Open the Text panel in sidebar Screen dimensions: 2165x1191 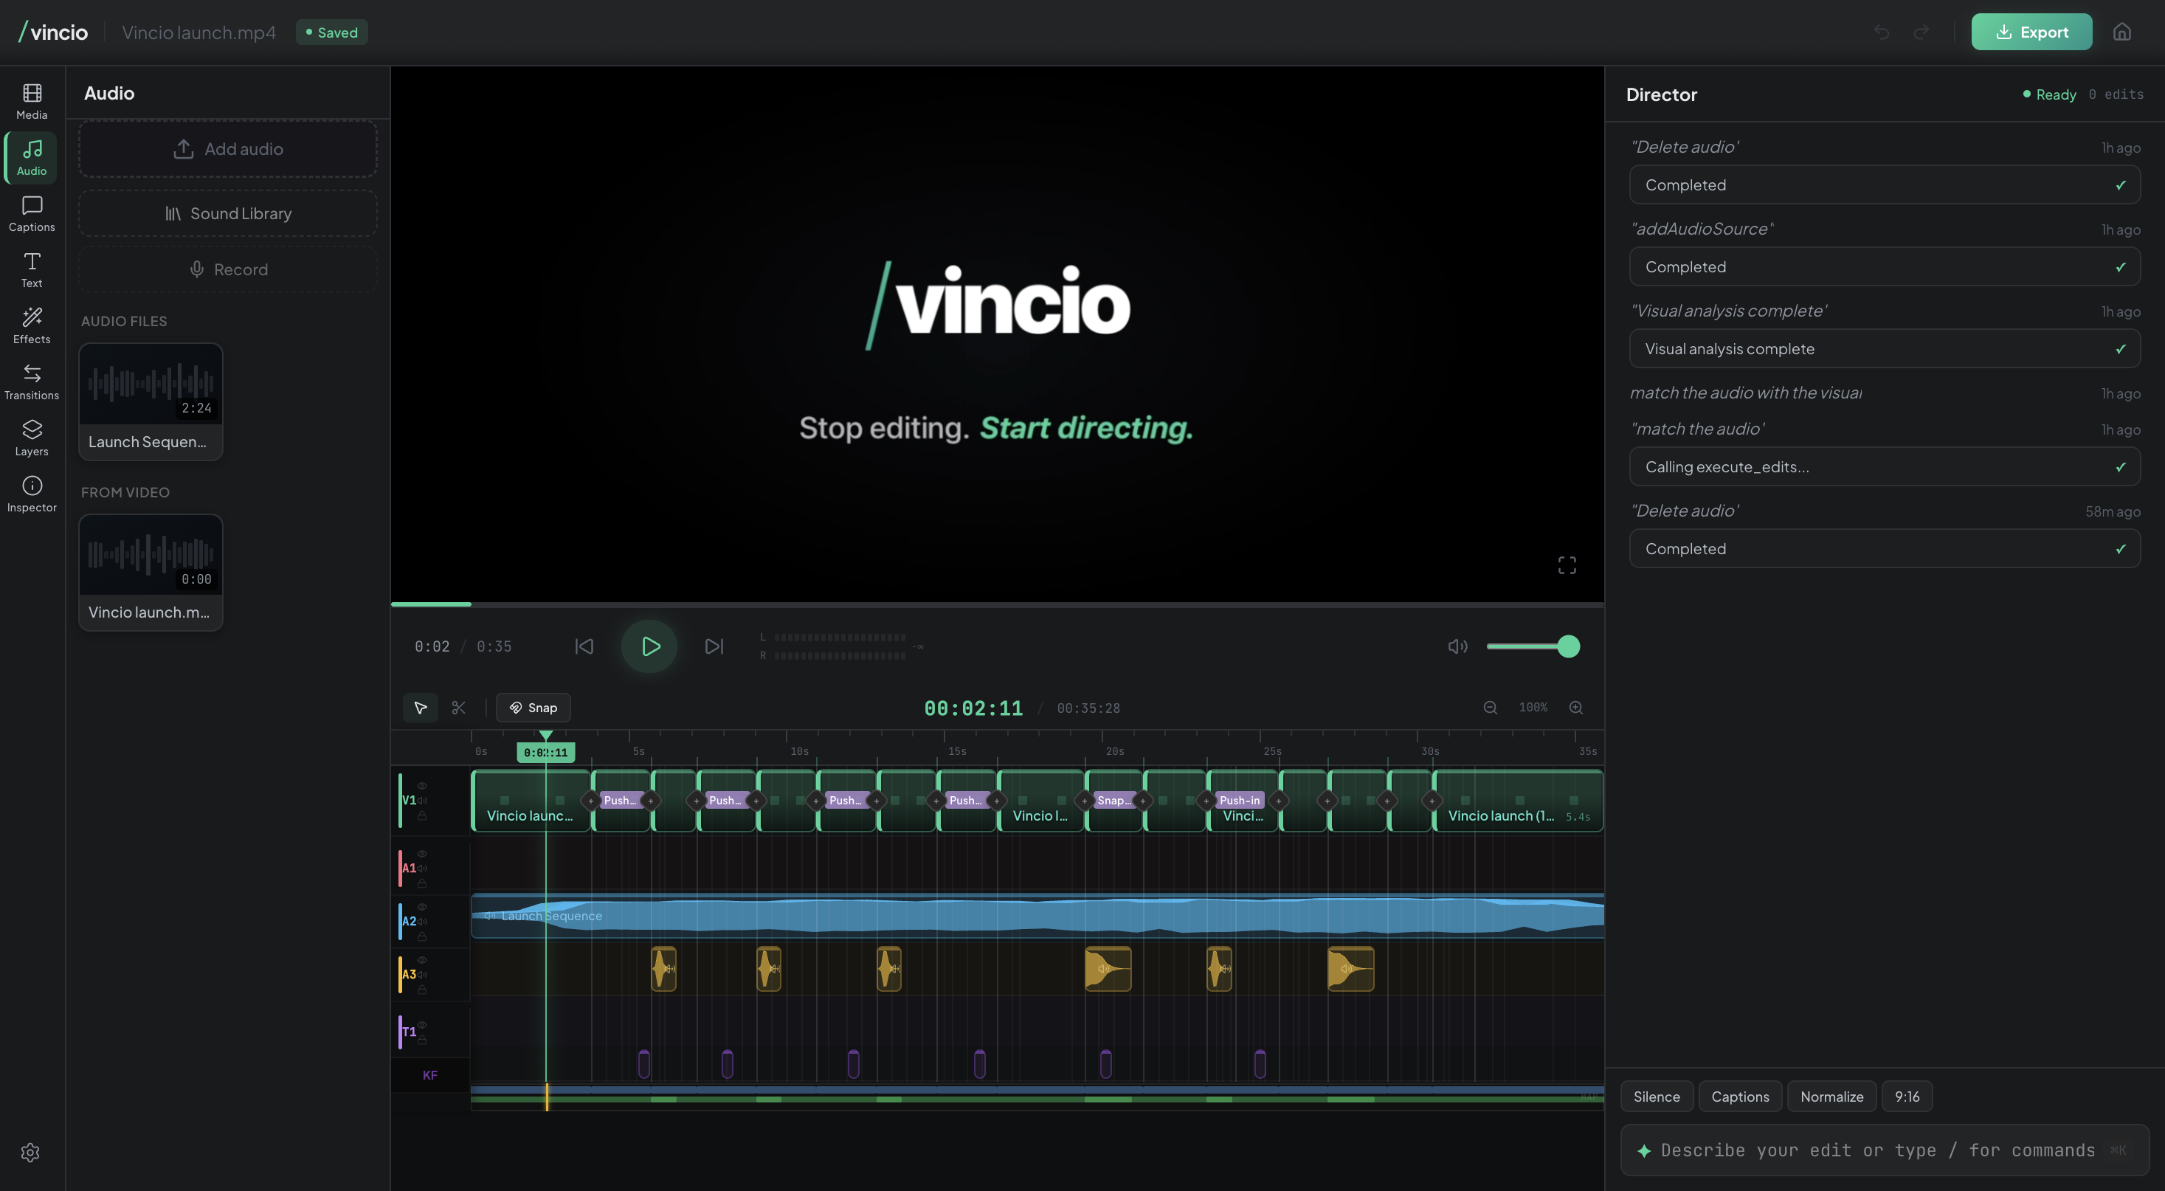(32, 270)
